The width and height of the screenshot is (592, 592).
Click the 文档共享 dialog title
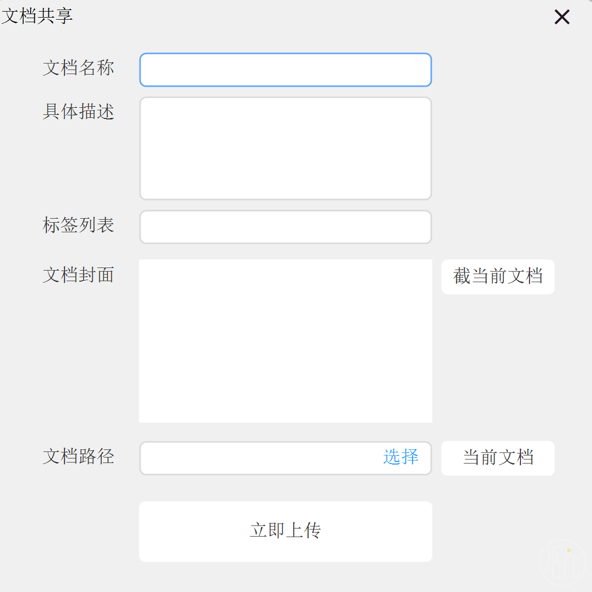pyautogui.click(x=37, y=16)
